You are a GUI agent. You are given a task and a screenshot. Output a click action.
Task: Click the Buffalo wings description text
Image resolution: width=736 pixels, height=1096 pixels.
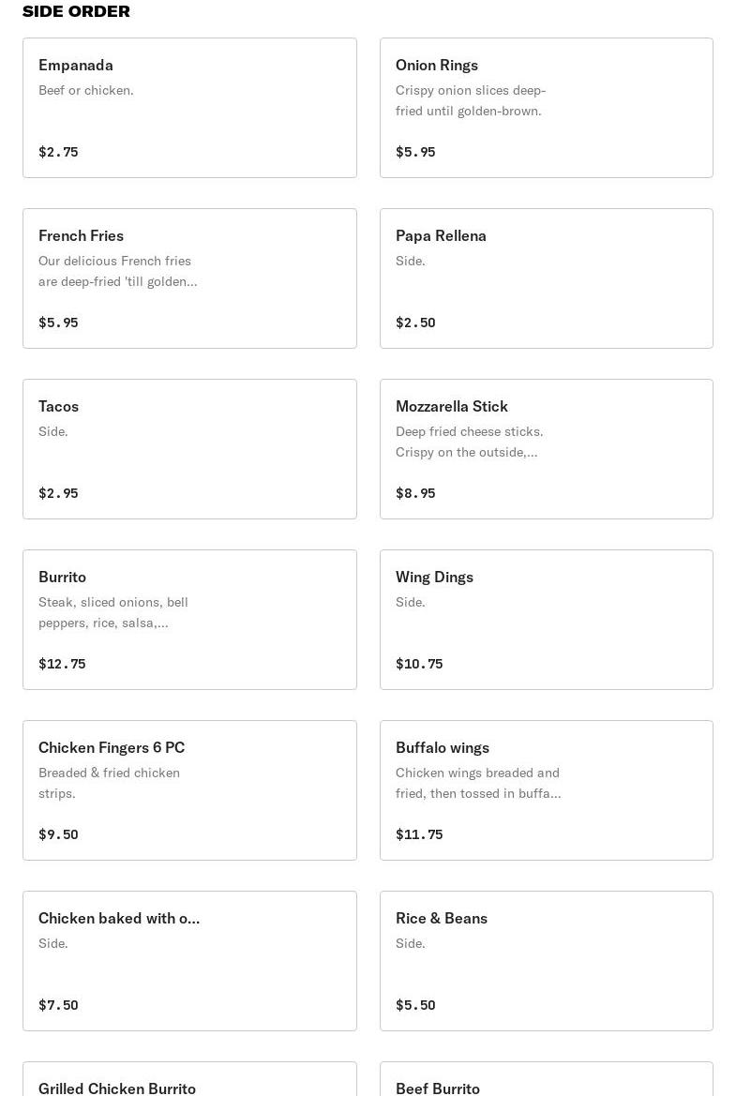tap(478, 783)
